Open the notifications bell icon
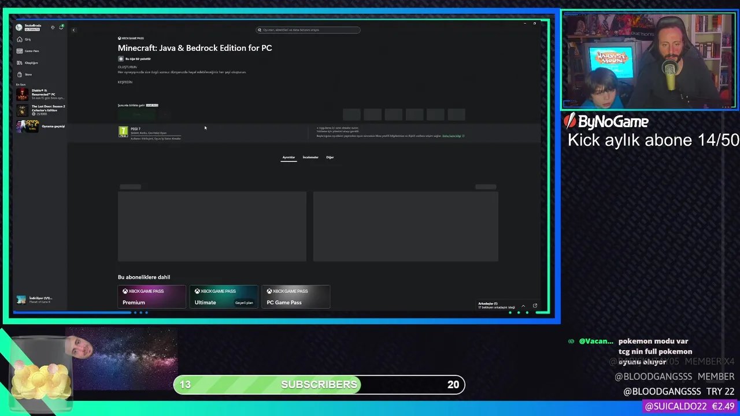Viewport: 740px width, 416px height. [61, 27]
